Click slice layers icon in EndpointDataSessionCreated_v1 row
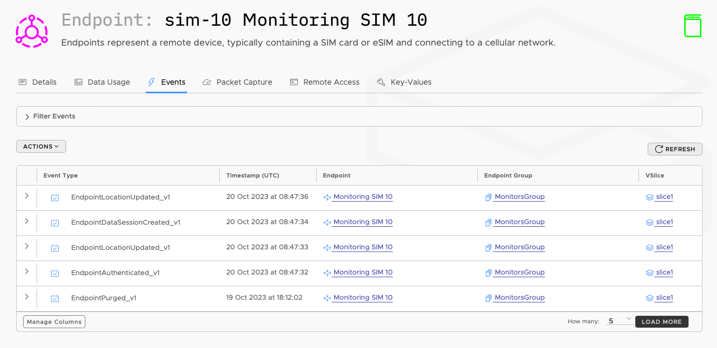 click(x=649, y=223)
